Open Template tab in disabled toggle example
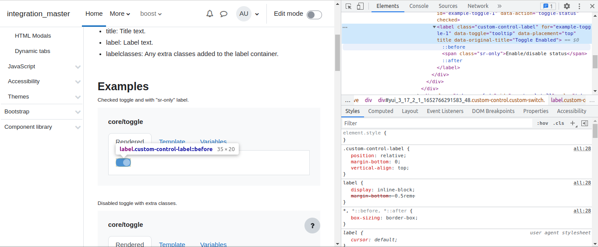 [x=172, y=244]
